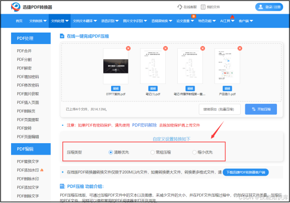Open PDF分割 in the sidebar
The height and width of the screenshot is (203, 290).
point(24,59)
